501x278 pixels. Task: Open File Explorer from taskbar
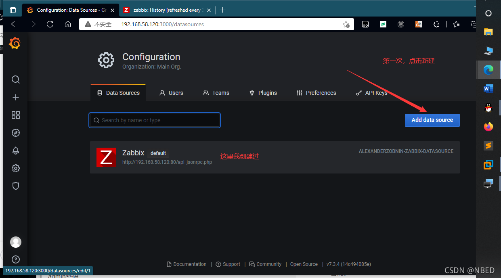pyautogui.click(x=488, y=32)
